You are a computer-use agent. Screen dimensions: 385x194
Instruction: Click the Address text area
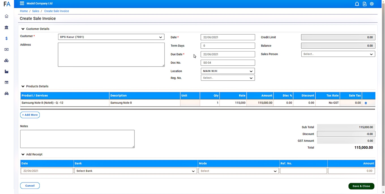(111, 55)
